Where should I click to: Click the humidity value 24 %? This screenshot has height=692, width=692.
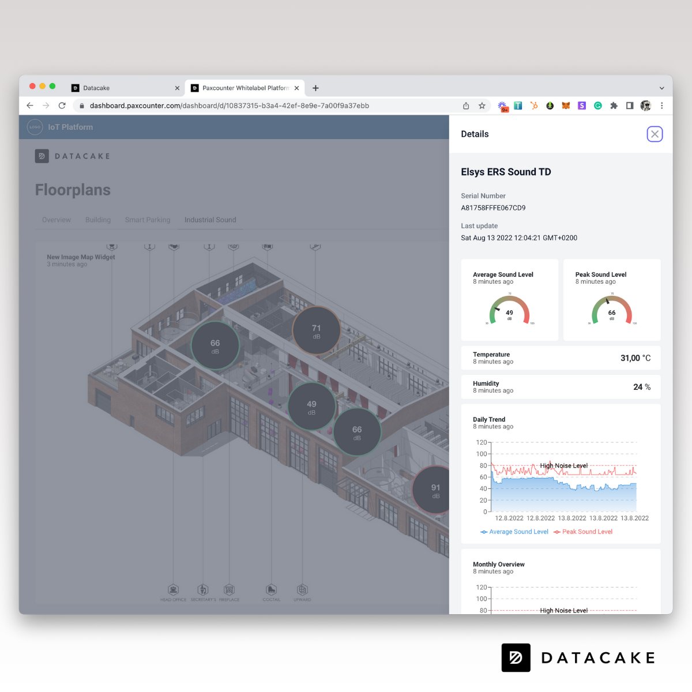coord(642,387)
